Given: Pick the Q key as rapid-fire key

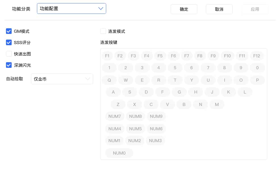Looking at the screenshot, I should tap(109, 80).
